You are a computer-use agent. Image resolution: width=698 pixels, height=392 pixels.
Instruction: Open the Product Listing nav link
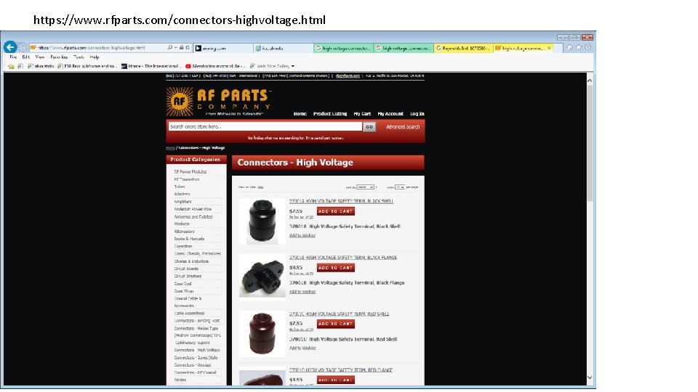330,114
